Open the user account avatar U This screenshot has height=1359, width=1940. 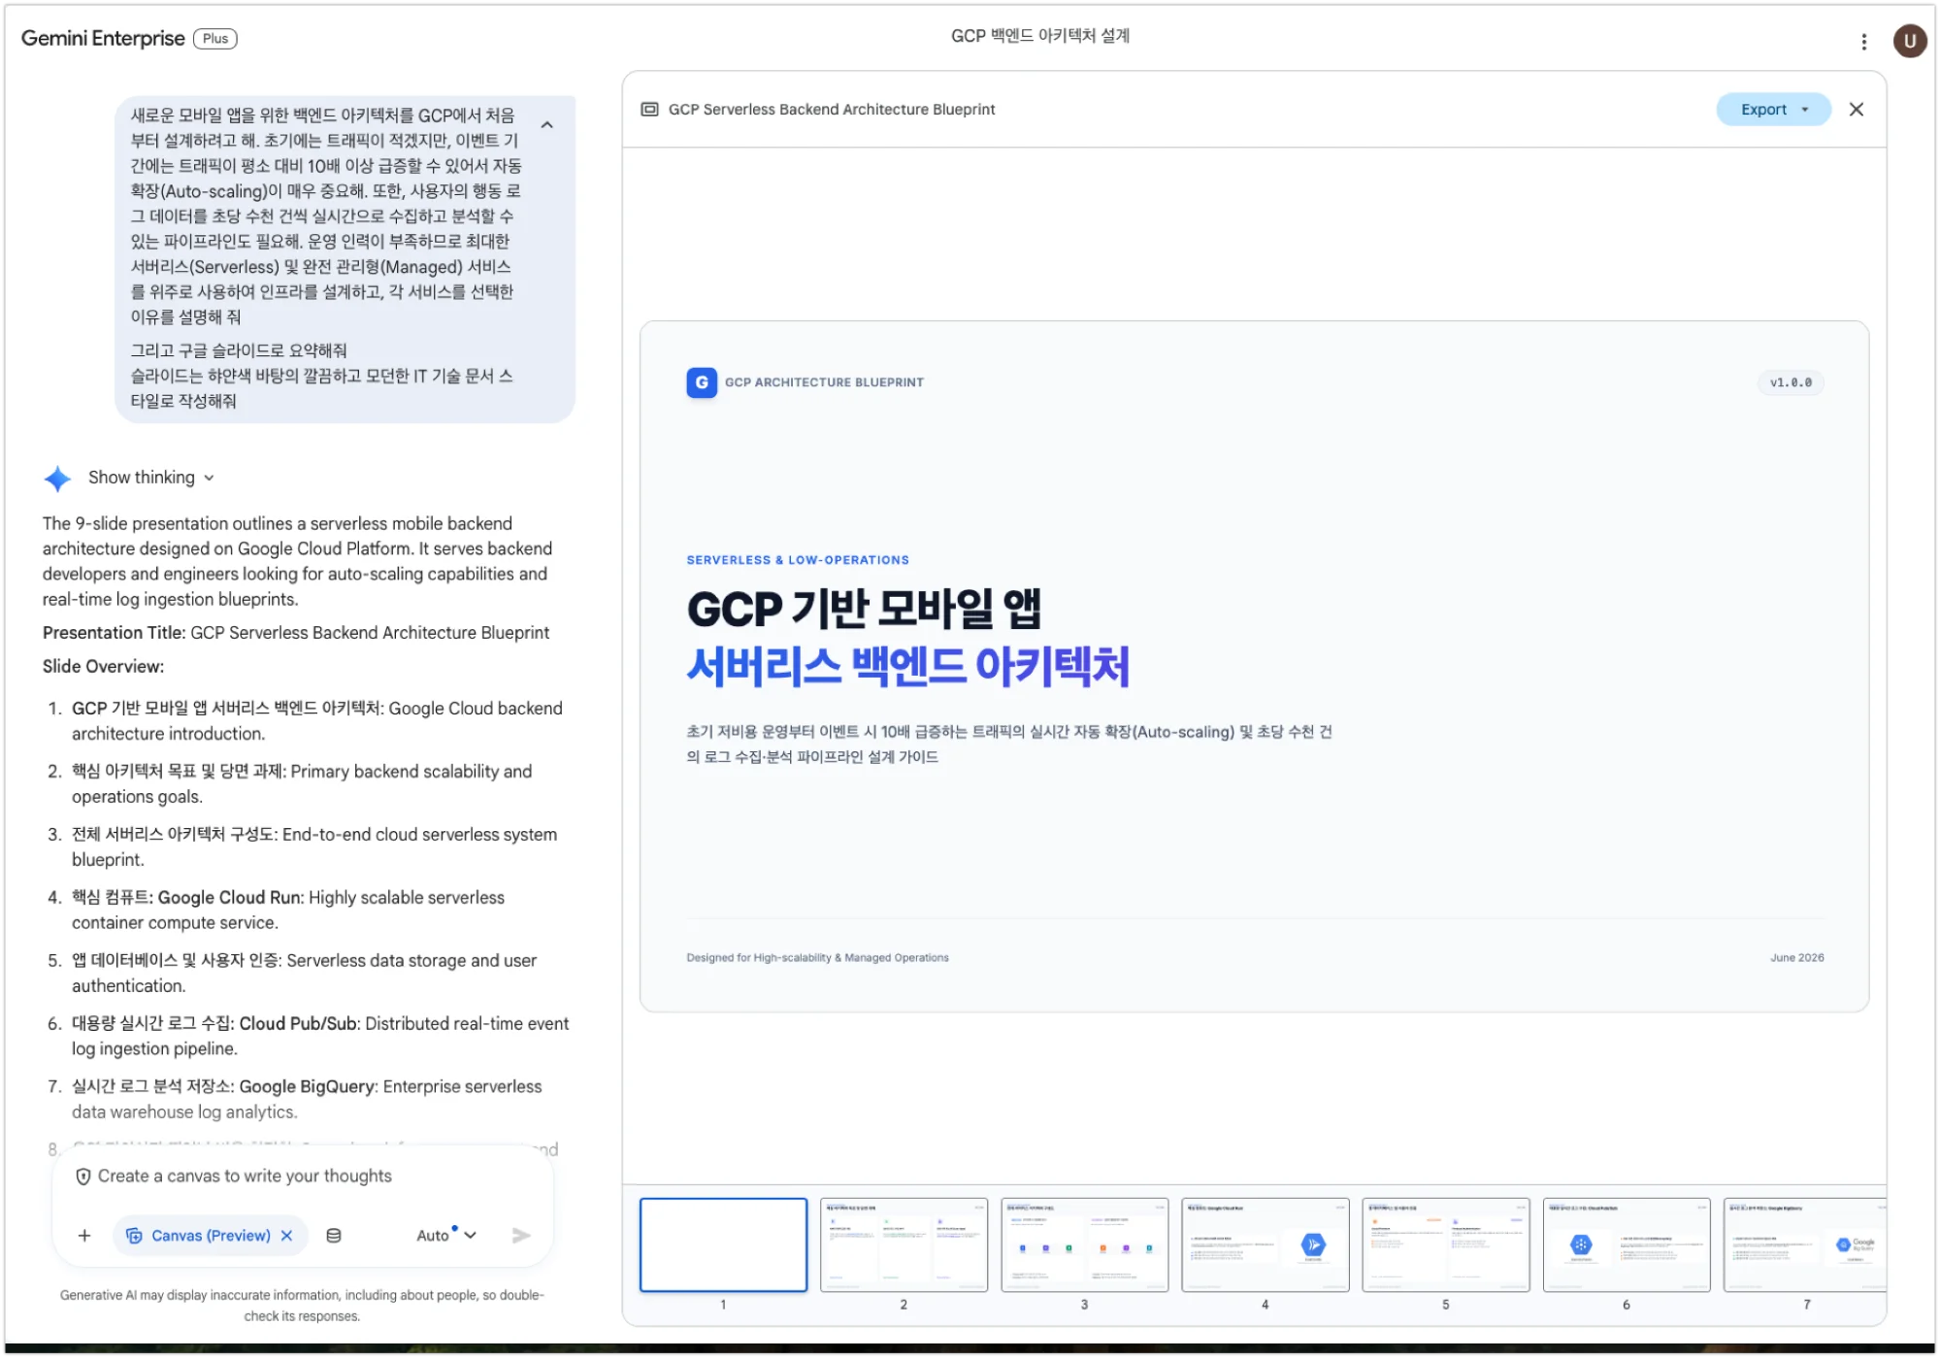[x=1909, y=41]
